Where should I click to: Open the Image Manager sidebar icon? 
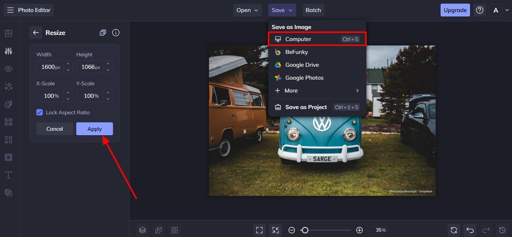click(x=8, y=33)
